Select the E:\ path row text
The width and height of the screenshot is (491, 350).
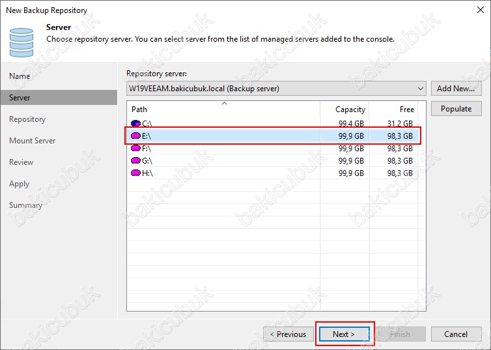tap(147, 136)
